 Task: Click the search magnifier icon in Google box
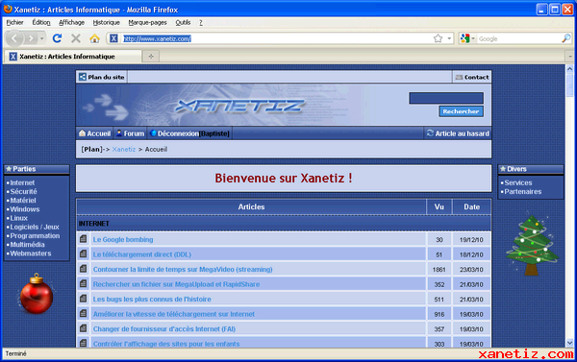[566, 38]
